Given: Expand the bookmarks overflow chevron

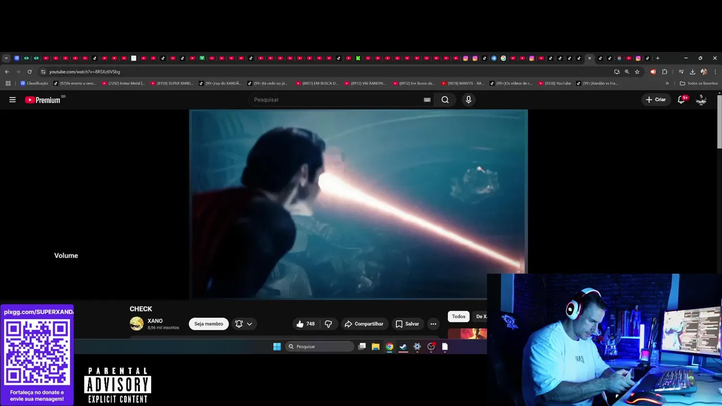Looking at the screenshot, I should [667, 83].
